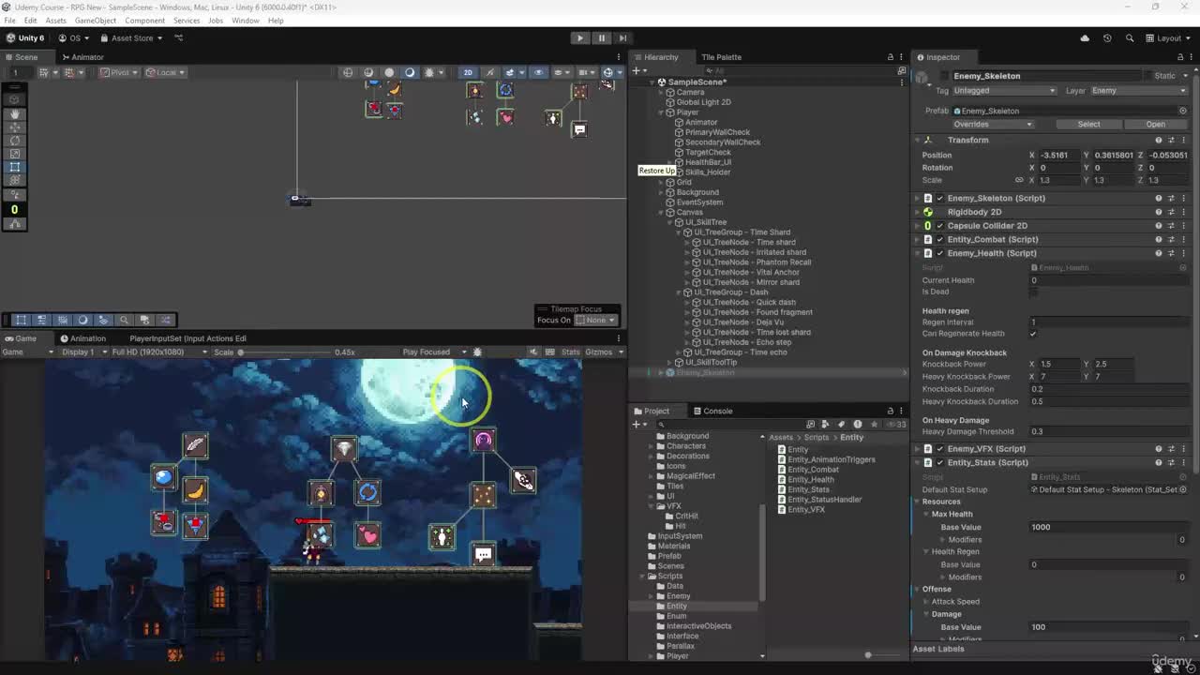Open the Window menu

point(245,21)
